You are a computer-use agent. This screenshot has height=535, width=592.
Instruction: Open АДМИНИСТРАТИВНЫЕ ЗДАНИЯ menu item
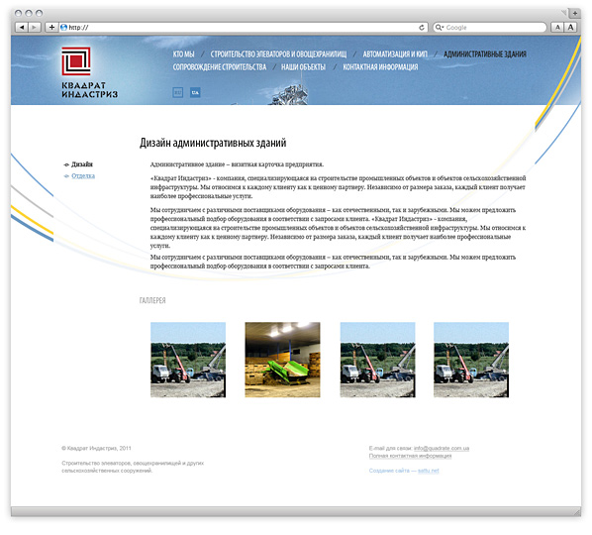pyautogui.click(x=485, y=54)
